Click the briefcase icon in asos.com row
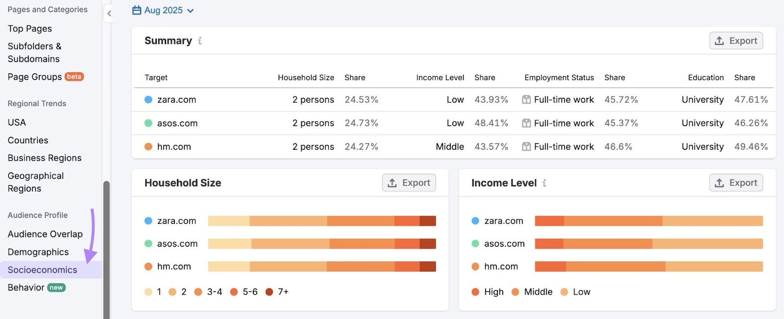 tap(526, 123)
